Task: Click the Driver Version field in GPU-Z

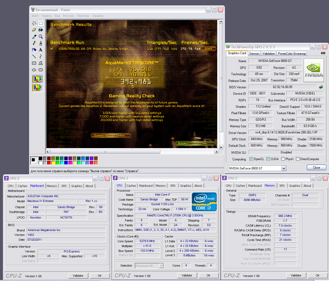Action: 286,132
